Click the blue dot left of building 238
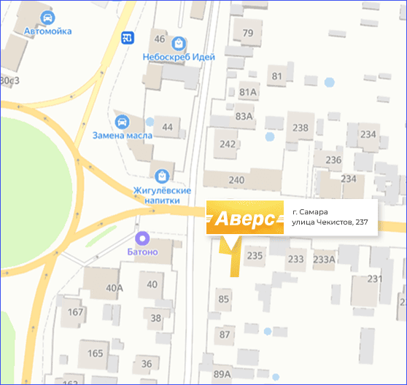 [270, 136]
